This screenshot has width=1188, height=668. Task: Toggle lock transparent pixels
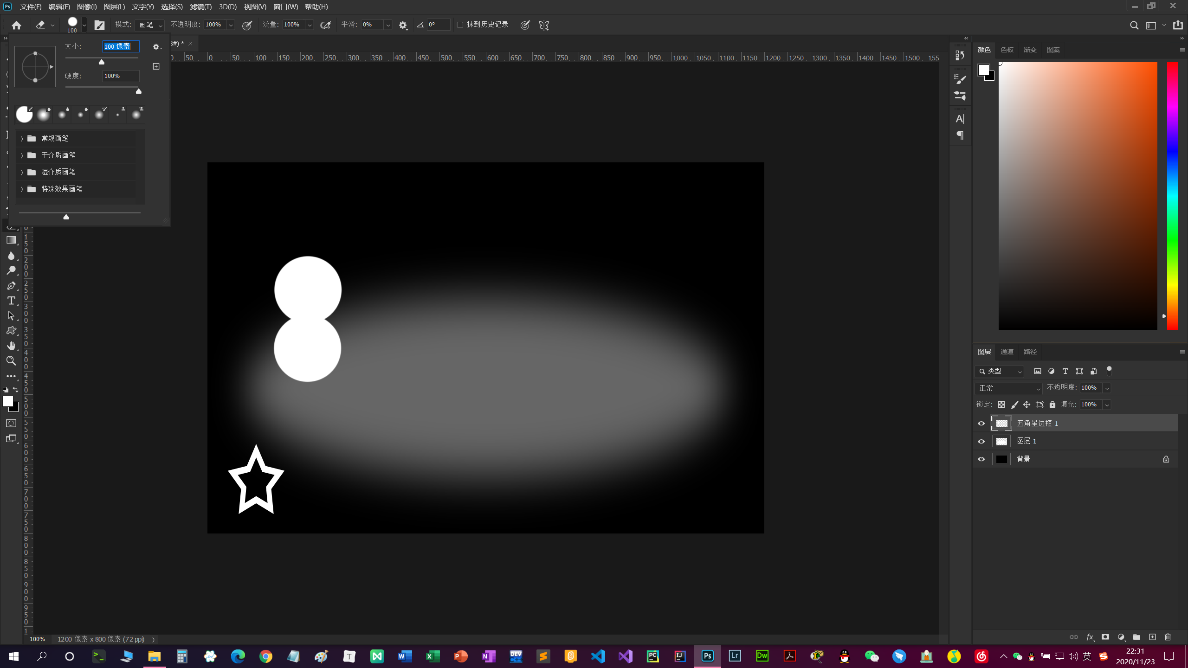(1001, 405)
